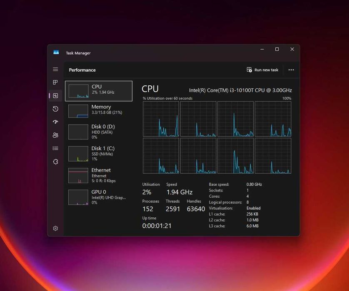Click the last logical processor graph
Screen dimensions: 349x291
pyautogui.click(x=273, y=156)
